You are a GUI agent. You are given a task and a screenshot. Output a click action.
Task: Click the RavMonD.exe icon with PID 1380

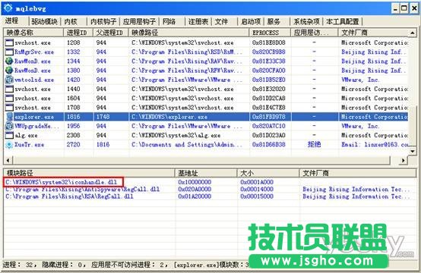[9, 71]
